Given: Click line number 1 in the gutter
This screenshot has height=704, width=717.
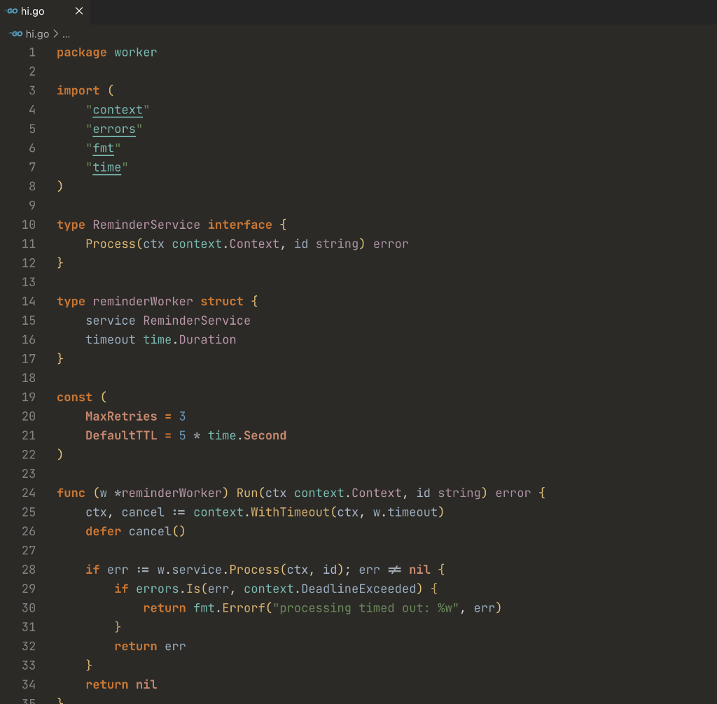Looking at the screenshot, I should 32,52.
